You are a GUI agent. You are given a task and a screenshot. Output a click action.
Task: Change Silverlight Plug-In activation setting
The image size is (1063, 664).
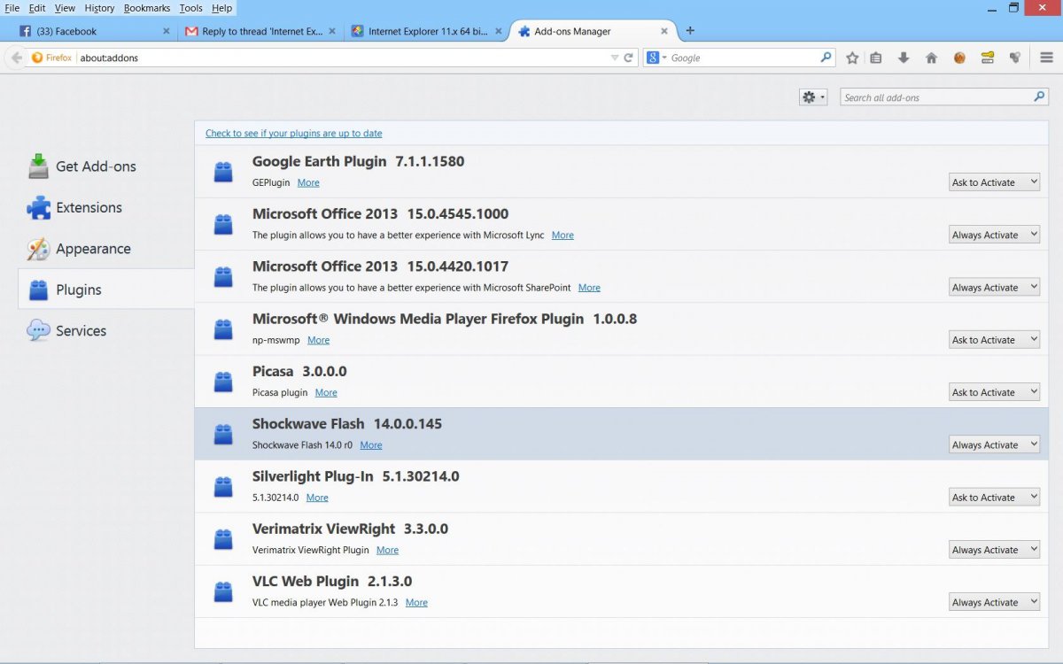click(994, 497)
